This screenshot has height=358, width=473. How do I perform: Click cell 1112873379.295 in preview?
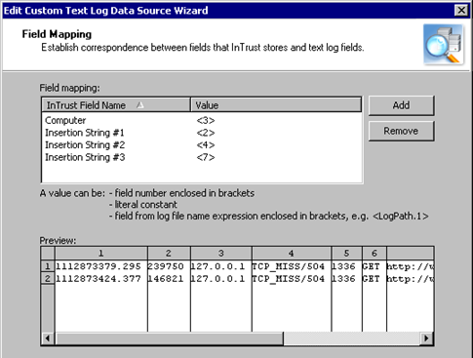101,266
